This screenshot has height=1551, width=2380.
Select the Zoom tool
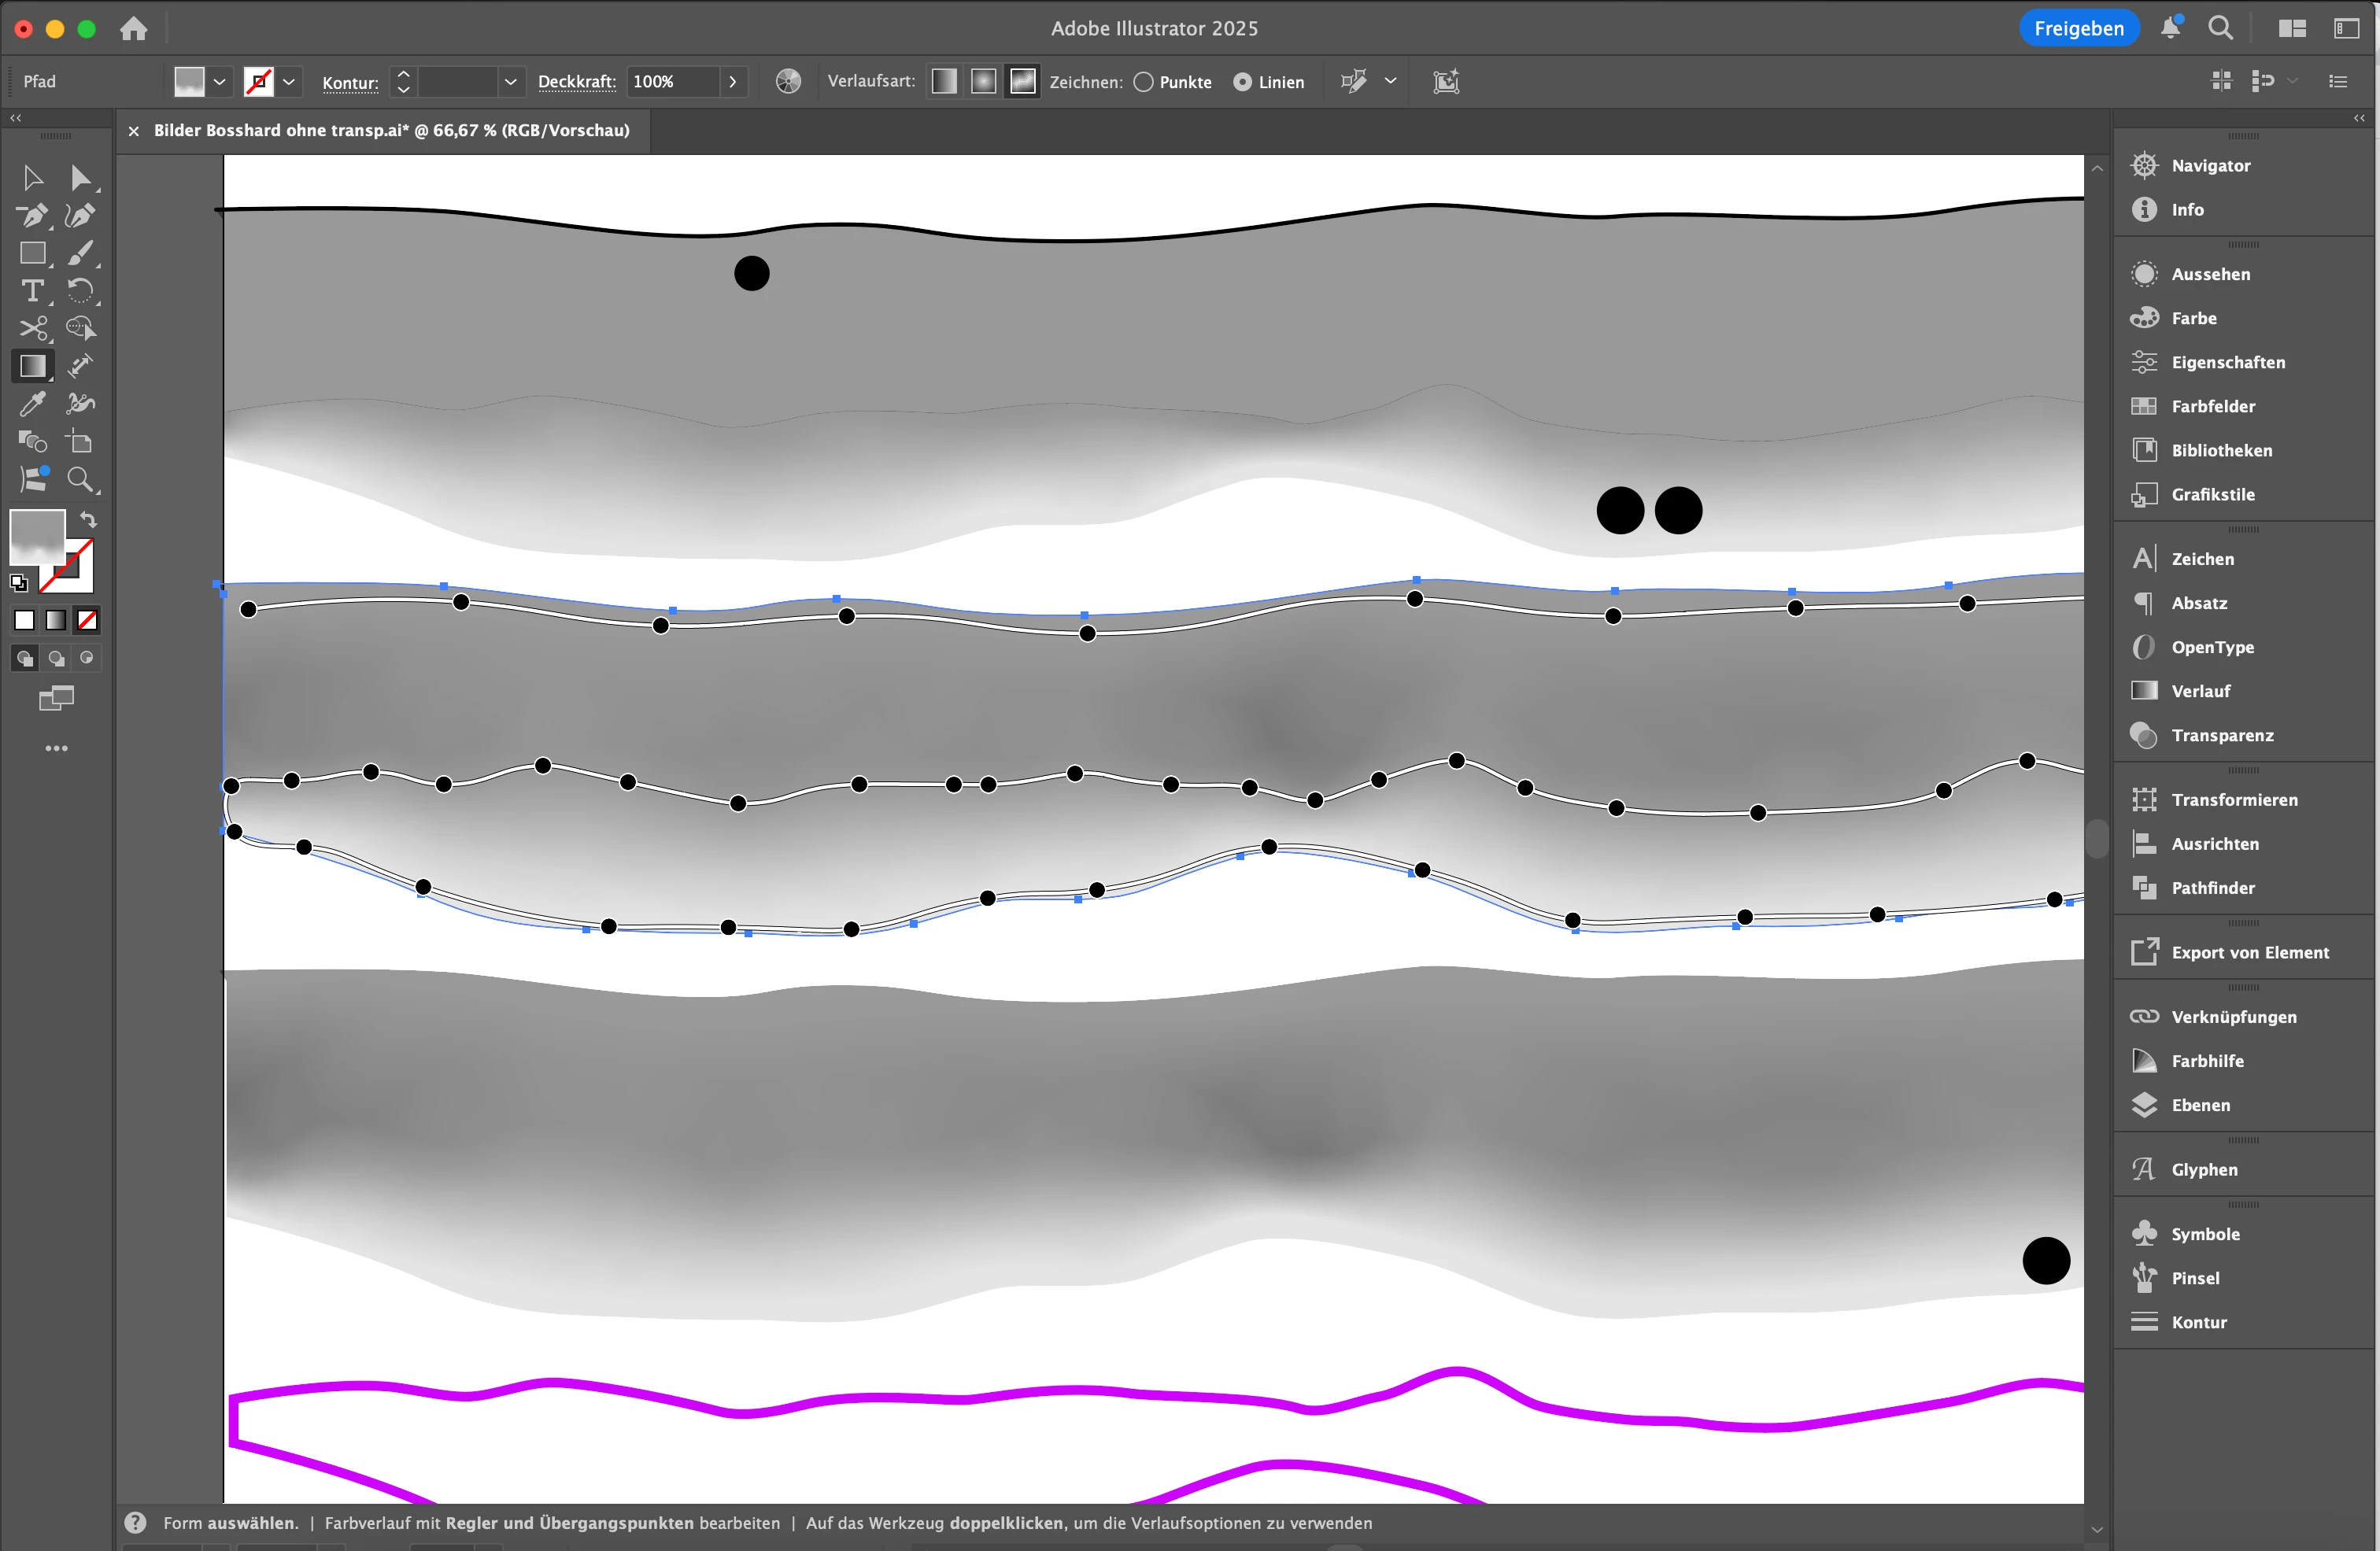click(x=80, y=480)
